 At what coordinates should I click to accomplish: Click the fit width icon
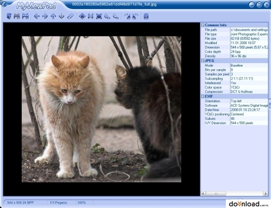pos(91,16)
